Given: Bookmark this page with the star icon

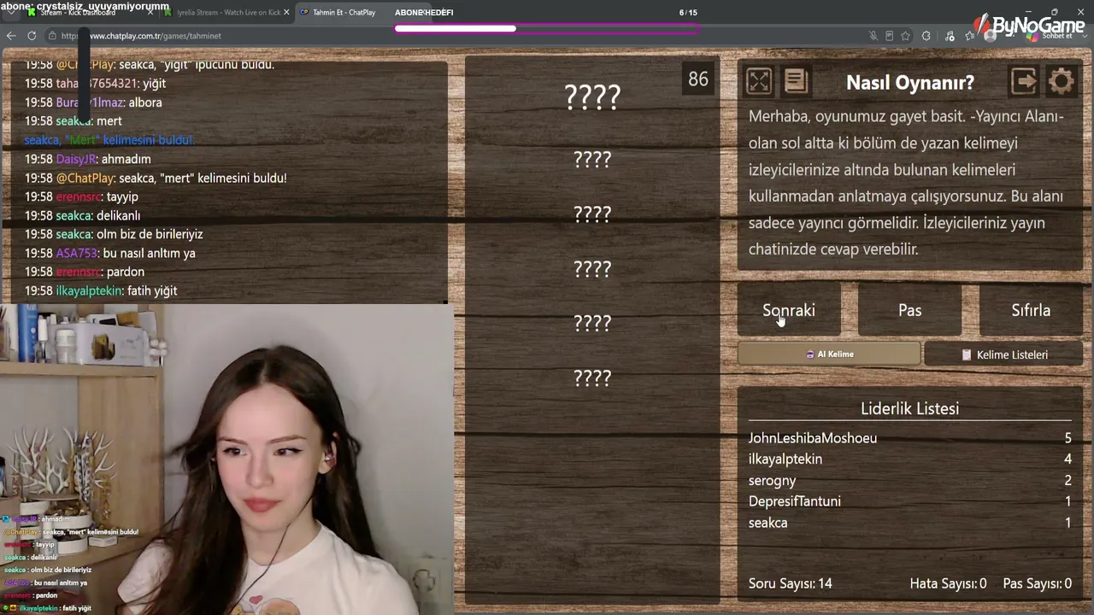Looking at the screenshot, I should (906, 36).
